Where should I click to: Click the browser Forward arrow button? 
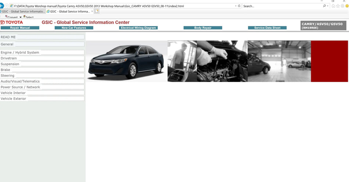click(7, 6)
